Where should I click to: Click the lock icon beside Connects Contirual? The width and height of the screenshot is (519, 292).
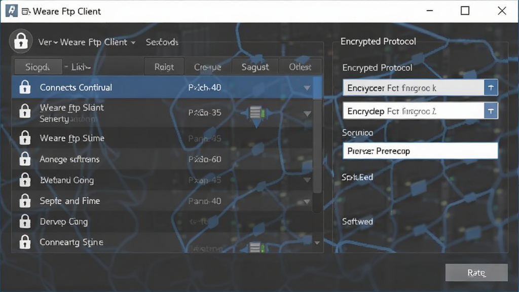click(x=25, y=87)
